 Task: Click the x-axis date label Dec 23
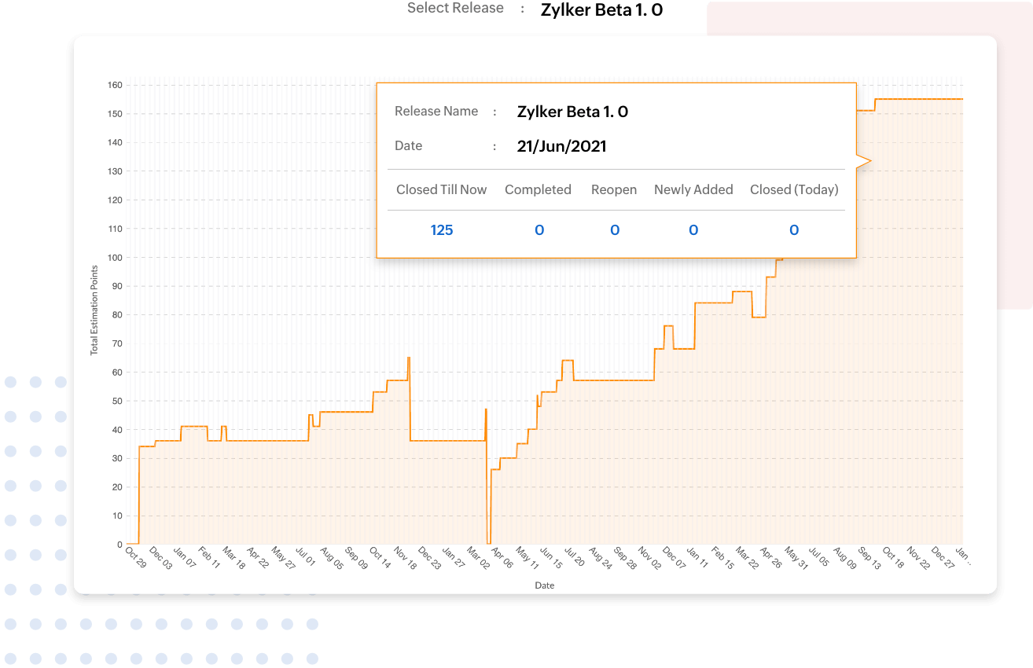click(430, 557)
